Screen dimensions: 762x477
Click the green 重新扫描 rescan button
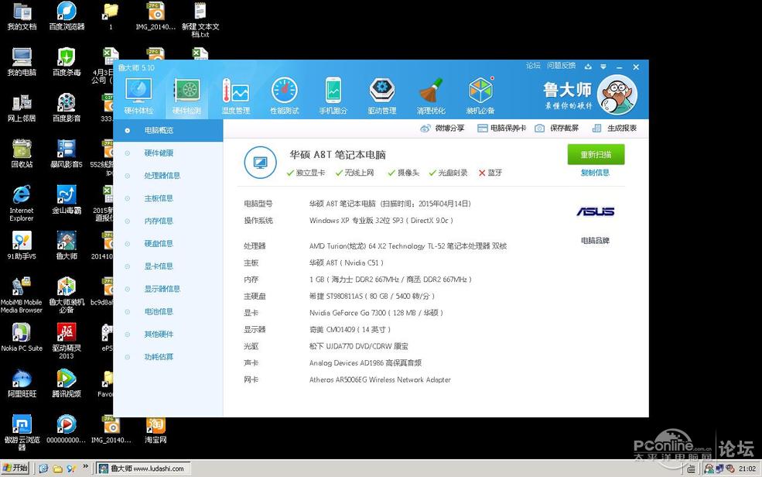[596, 155]
